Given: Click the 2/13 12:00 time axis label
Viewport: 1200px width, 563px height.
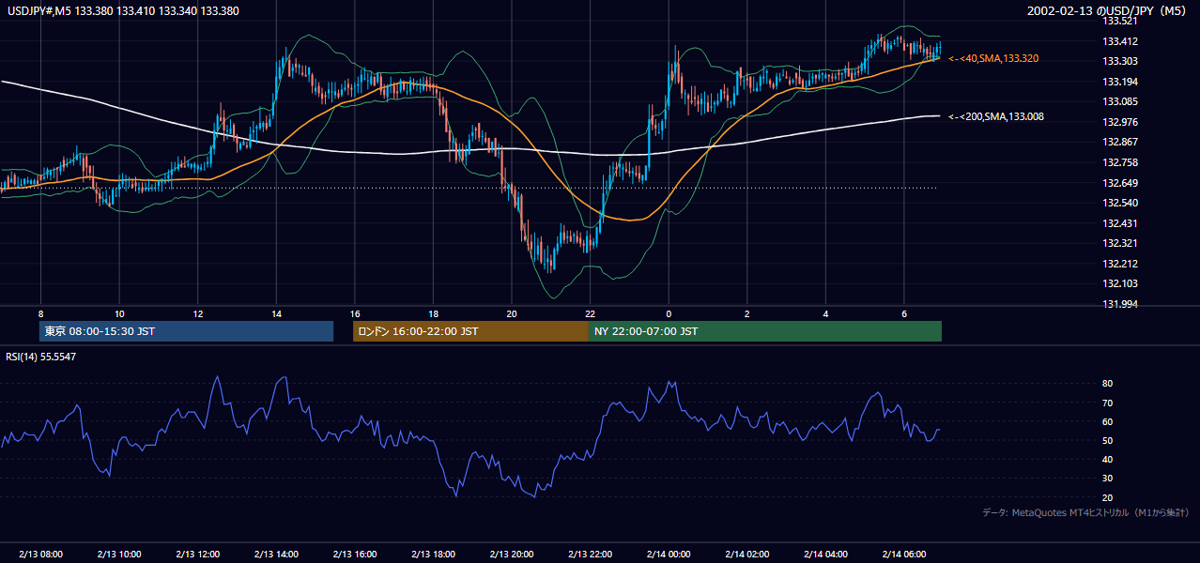Looking at the screenshot, I should tap(198, 554).
